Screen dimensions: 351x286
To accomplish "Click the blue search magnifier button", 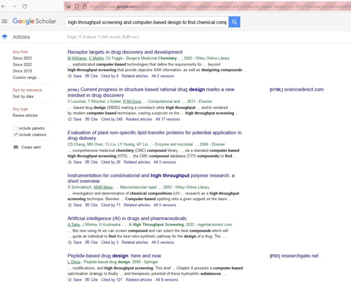I will (x=234, y=22).
